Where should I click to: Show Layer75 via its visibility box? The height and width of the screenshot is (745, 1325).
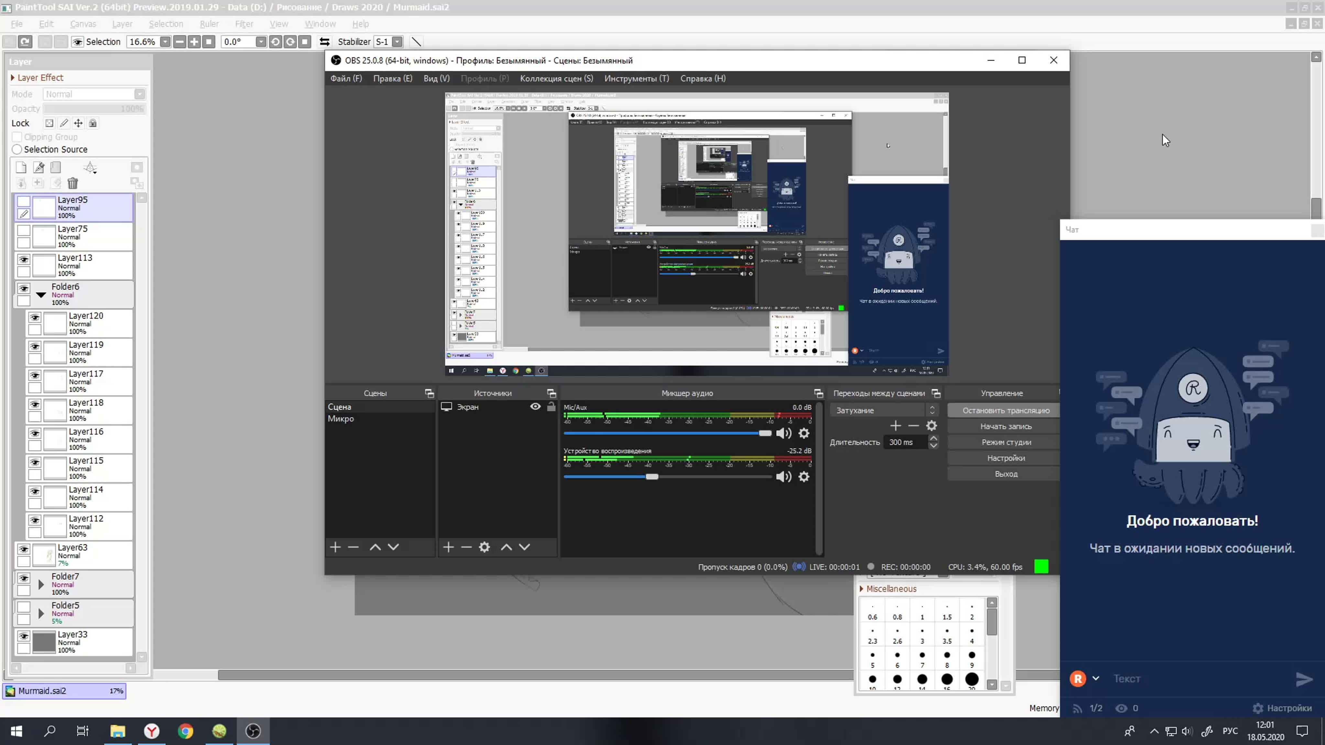[24, 230]
